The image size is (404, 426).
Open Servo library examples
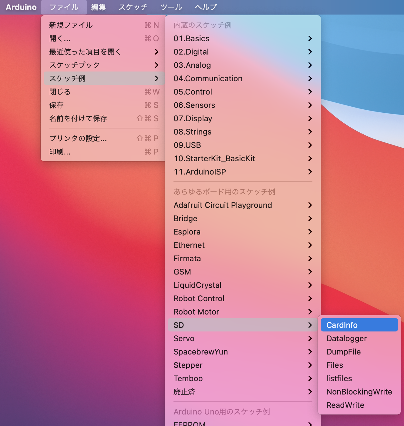pos(243,338)
